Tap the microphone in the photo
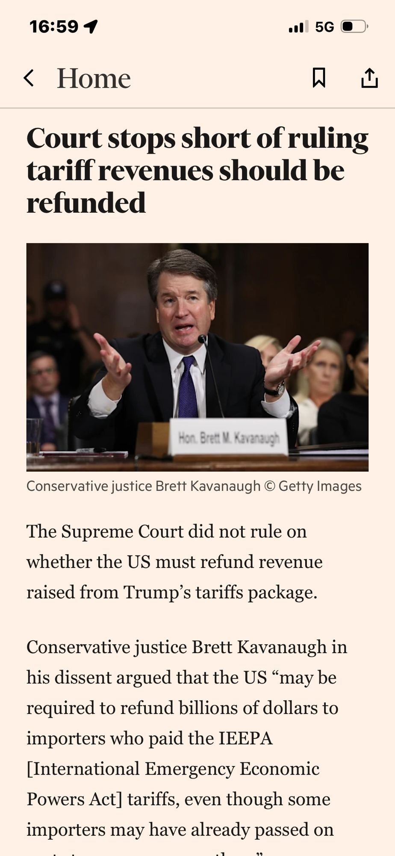This screenshot has height=856, width=395. [202, 339]
